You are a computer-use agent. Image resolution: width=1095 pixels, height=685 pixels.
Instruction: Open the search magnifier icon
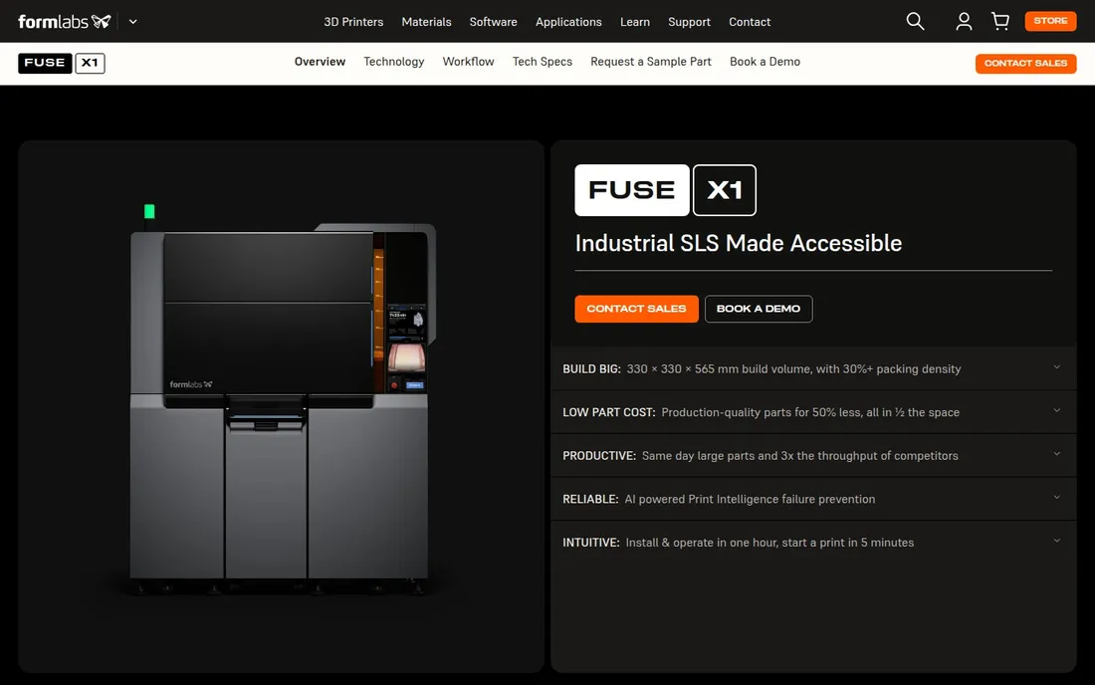(915, 22)
